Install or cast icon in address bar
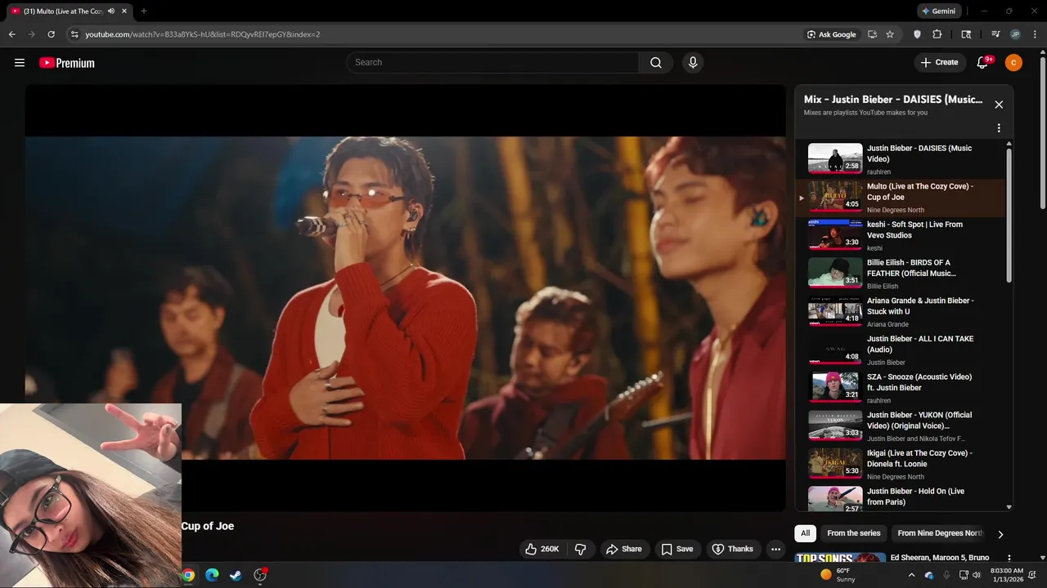 pyautogui.click(x=872, y=34)
